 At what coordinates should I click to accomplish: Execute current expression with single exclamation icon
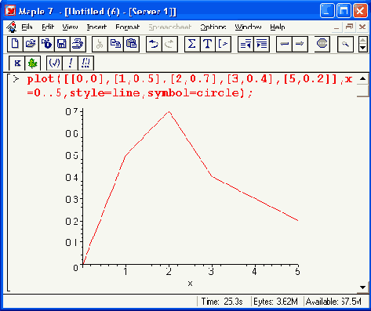[70, 63]
